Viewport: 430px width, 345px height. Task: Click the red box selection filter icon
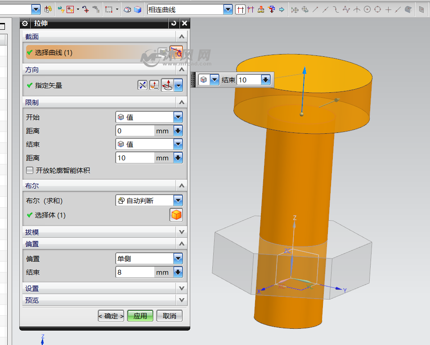[71, 9]
